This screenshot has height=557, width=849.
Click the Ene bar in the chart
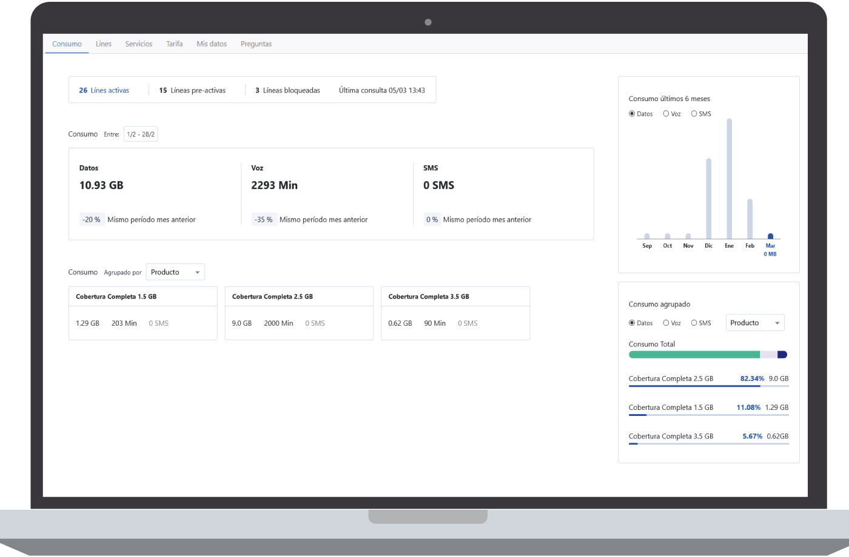pos(730,179)
